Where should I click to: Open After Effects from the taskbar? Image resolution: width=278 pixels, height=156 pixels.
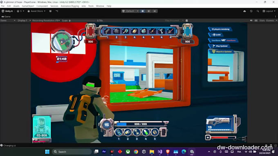coord(104,152)
